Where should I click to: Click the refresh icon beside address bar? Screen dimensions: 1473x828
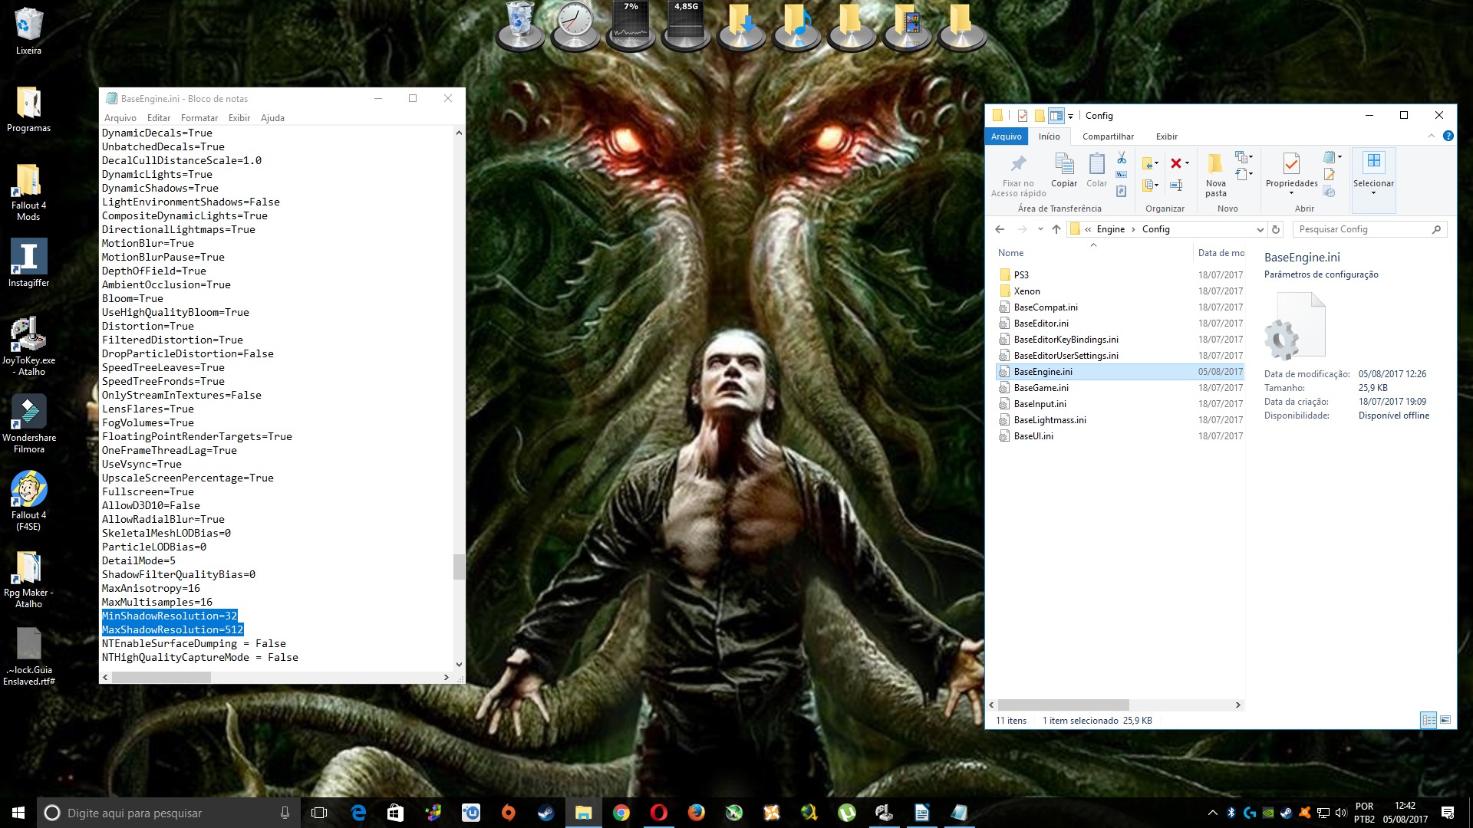pyautogui.click(x=1276, y=229)
